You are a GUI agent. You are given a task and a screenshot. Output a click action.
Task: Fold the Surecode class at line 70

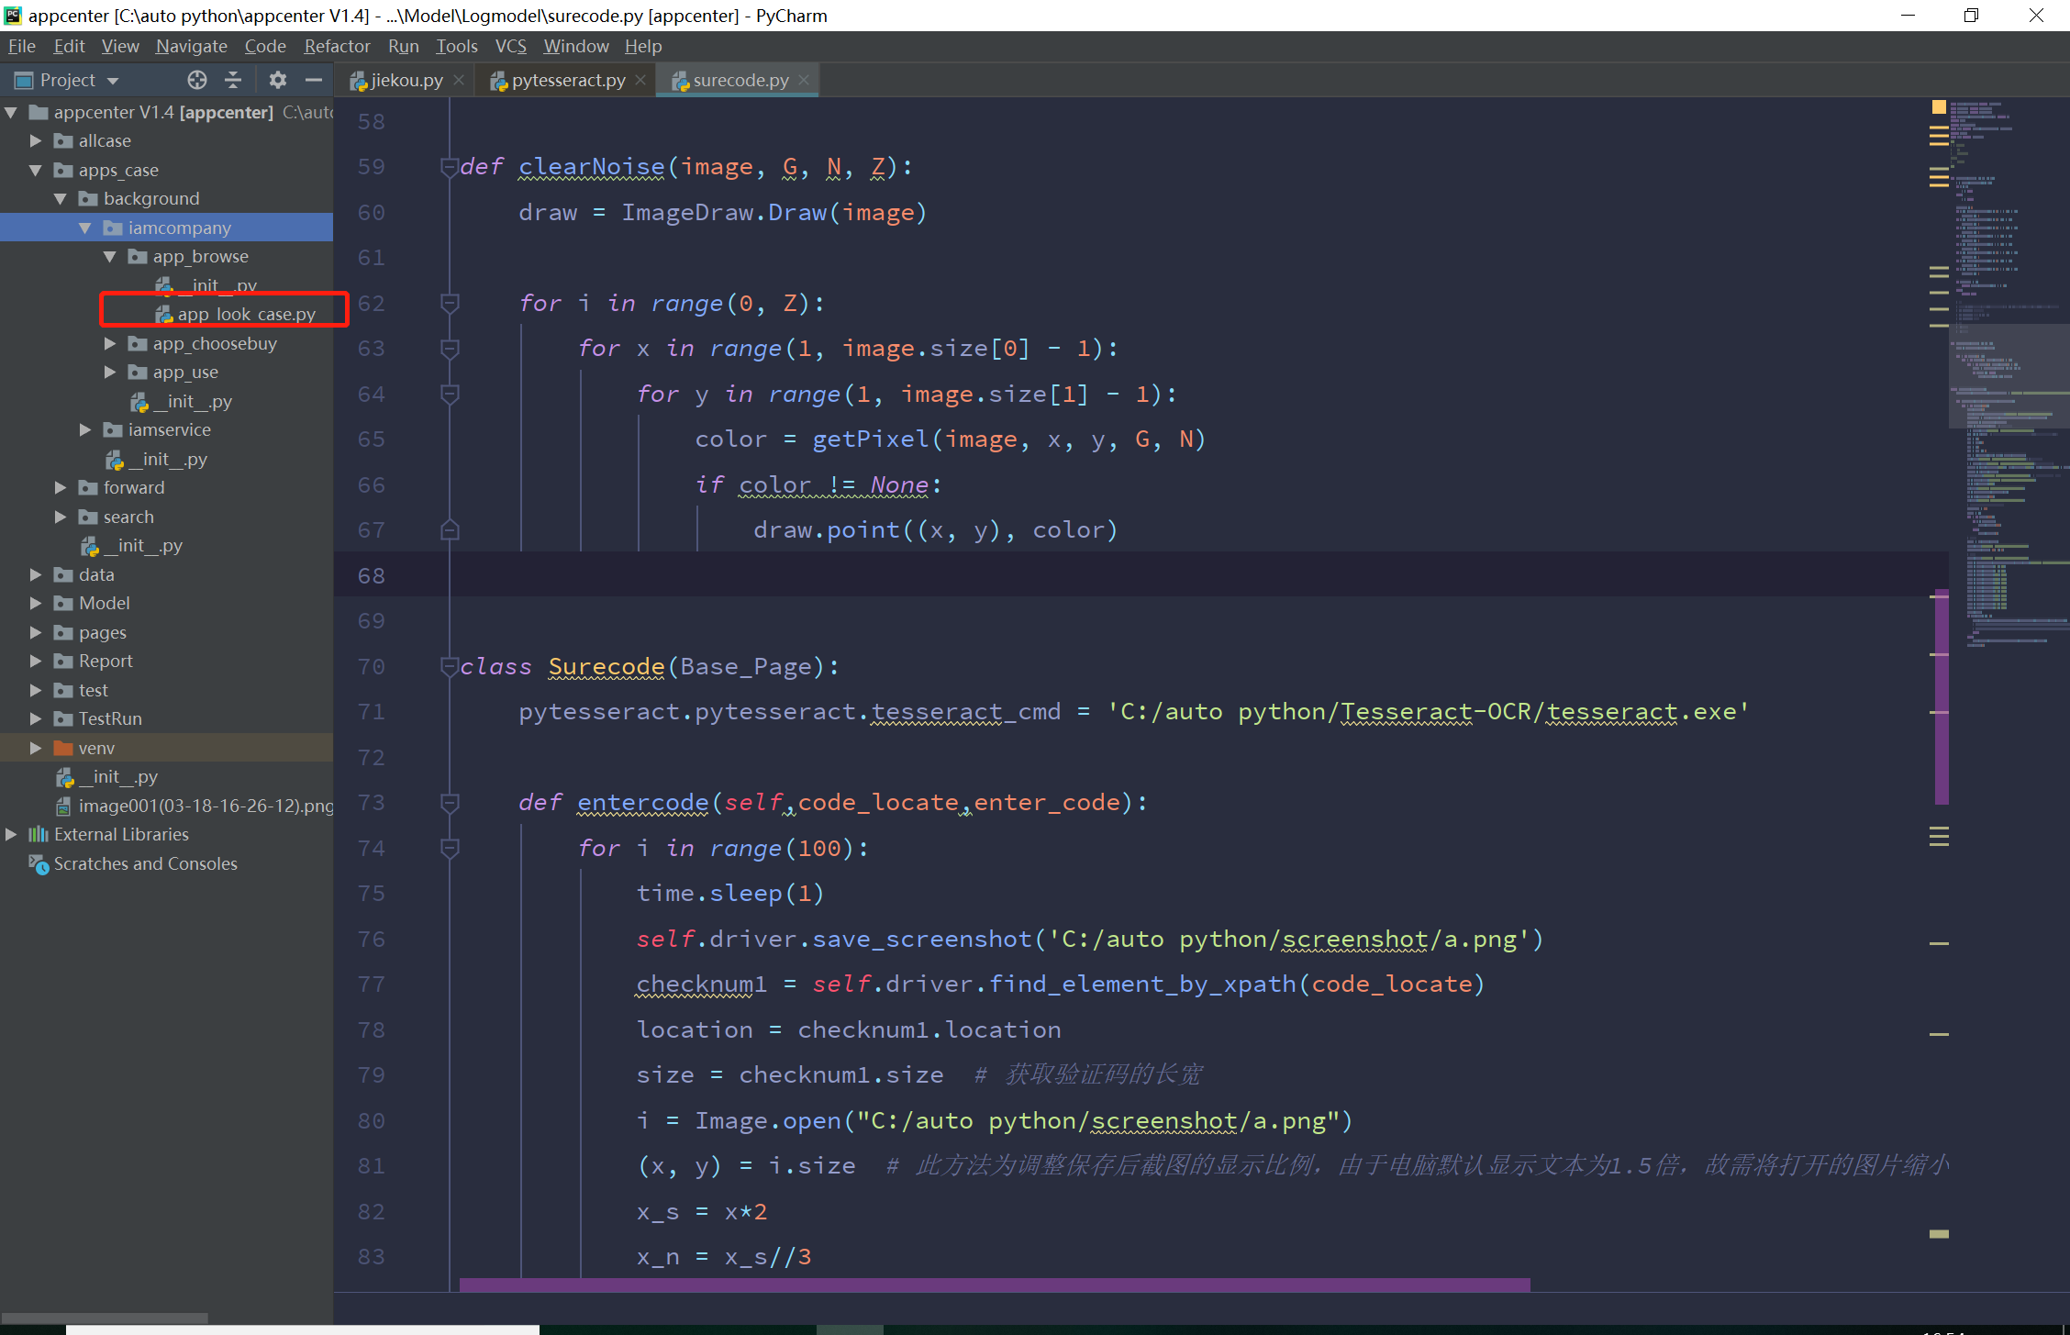450,667
